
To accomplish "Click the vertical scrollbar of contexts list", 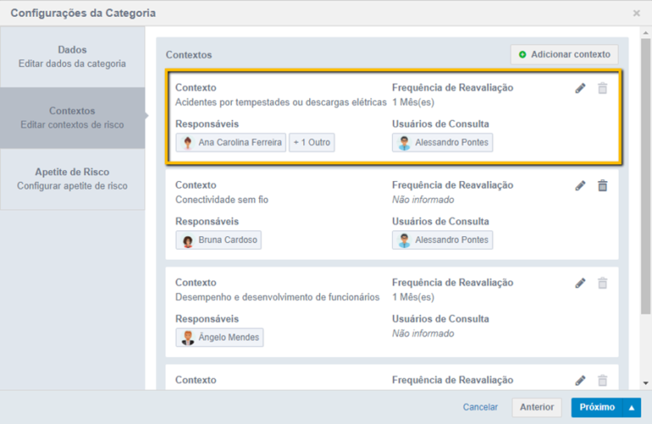I will 646,187.
